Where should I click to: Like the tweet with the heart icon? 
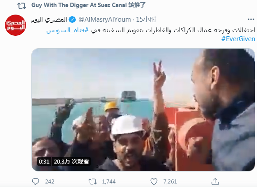tap(154, 181)
